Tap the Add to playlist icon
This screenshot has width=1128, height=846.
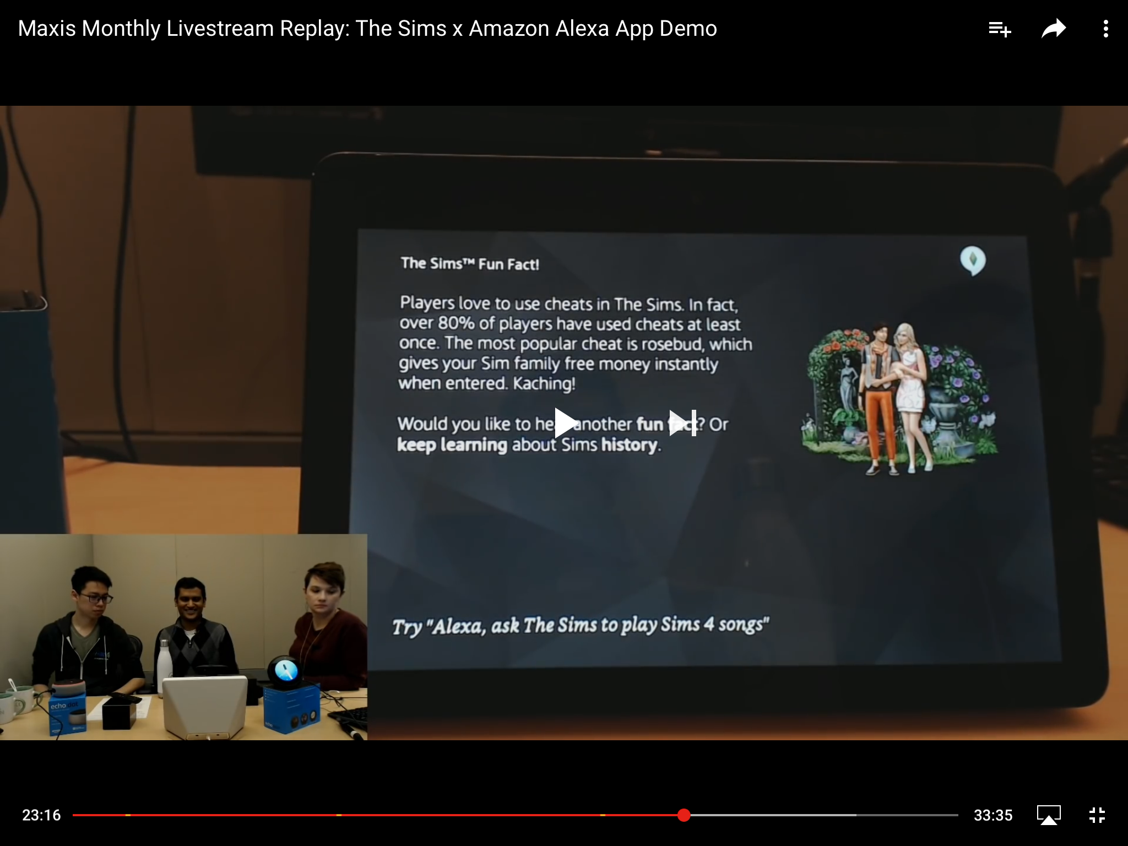pyautogui.click(x=1000, y=29)
